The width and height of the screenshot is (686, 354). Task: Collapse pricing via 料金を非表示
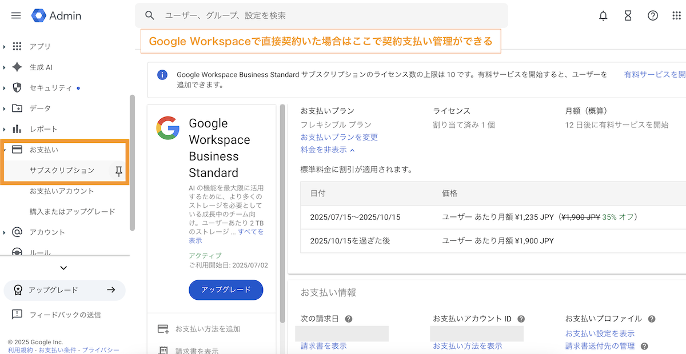pyautogui.click(x=328, y=150)
